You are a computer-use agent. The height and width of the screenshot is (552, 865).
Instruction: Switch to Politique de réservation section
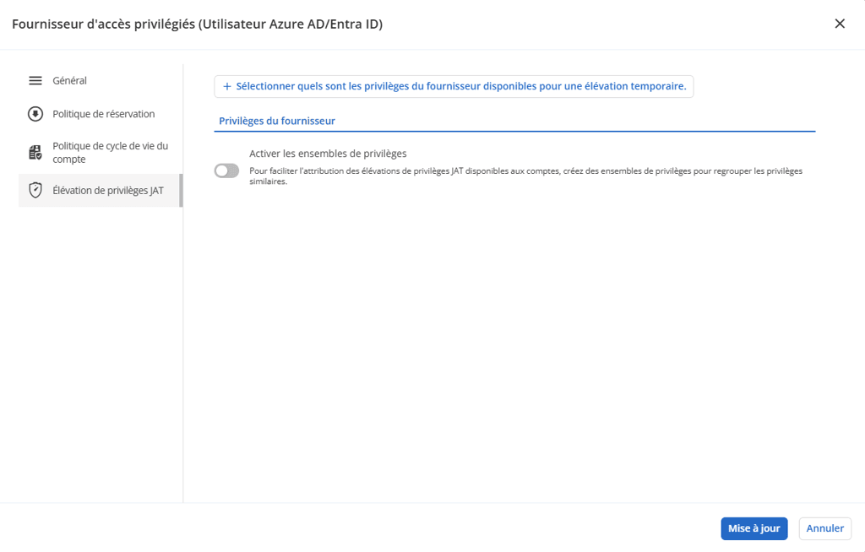[103, 114]
